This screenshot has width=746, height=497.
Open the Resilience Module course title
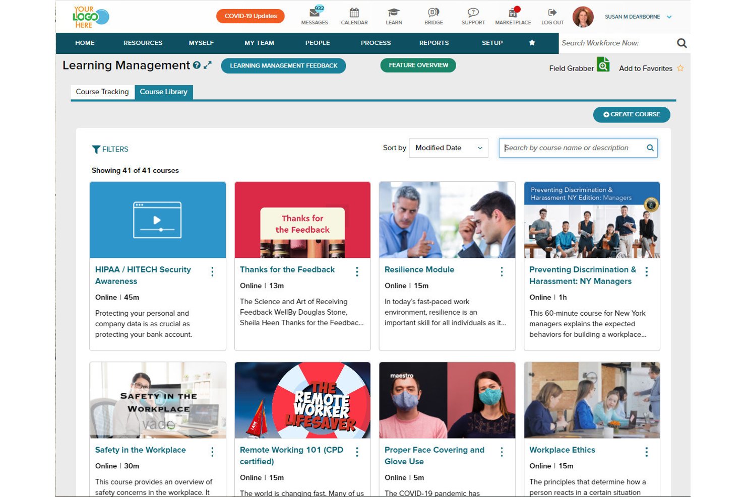419,270
